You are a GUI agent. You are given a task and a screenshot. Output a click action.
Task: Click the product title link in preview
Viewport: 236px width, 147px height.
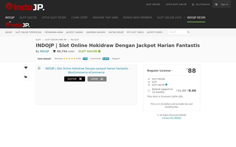point(87,70)
